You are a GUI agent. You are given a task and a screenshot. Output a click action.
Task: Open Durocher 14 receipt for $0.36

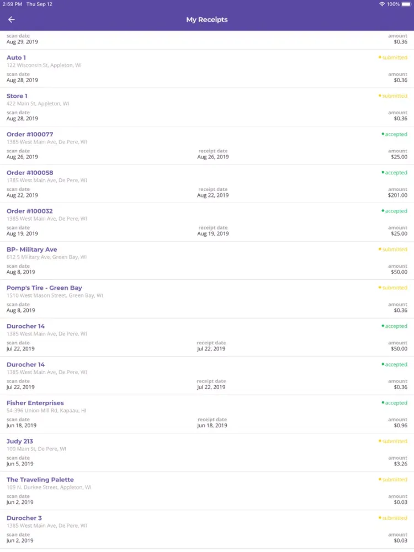(x=207, y=375)
